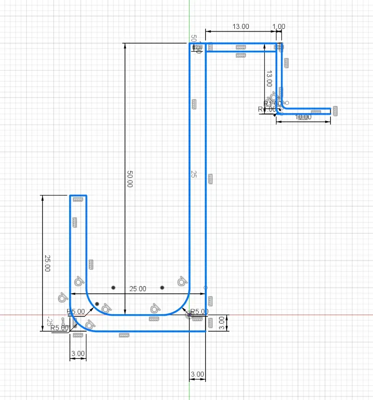Viewport: 373px width, 400px height.
Task: Click the sketch origin point on the red axis
Action: pyautogui.click(x=189, y=315)
